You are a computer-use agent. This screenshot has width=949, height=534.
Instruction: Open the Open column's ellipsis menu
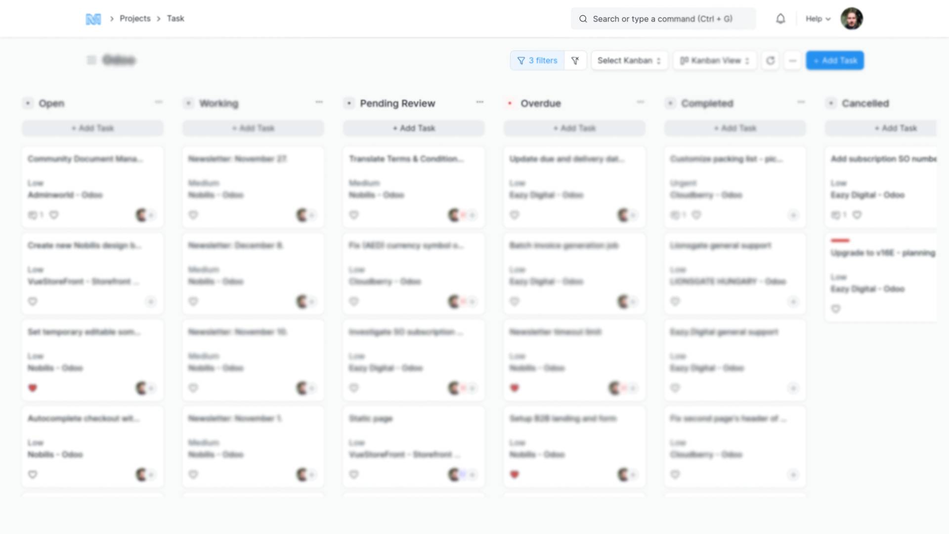(x=159, y=102)
